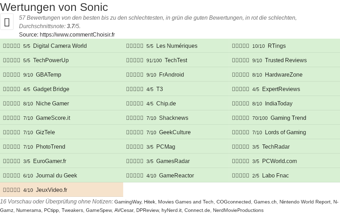Click the commentChoisir.fr source URL
The height and width of the screenshot is (214, 340).
tap(77, 34)
